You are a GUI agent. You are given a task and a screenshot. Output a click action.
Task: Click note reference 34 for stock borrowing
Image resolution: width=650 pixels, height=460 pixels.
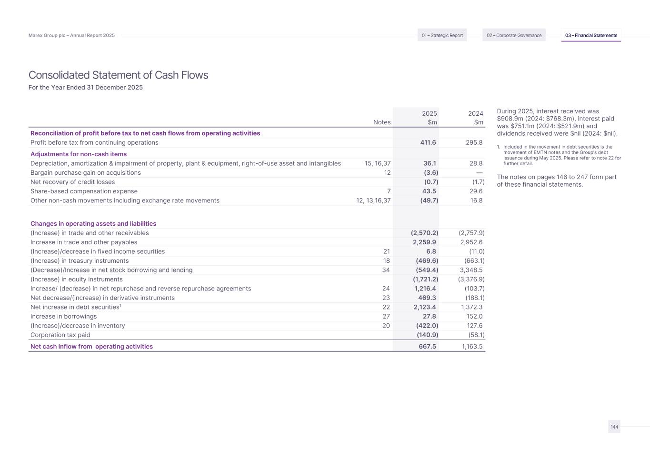point(386,270)
